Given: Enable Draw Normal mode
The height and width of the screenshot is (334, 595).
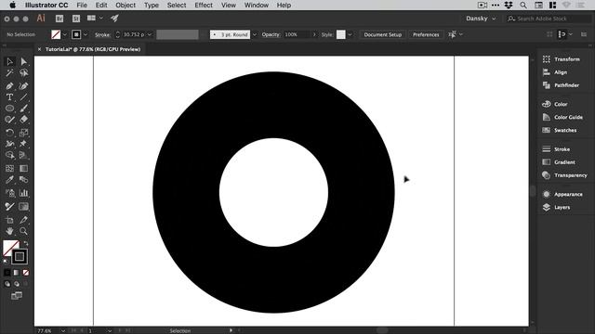Looking at the screenshot, I should [x=7, y=284].
